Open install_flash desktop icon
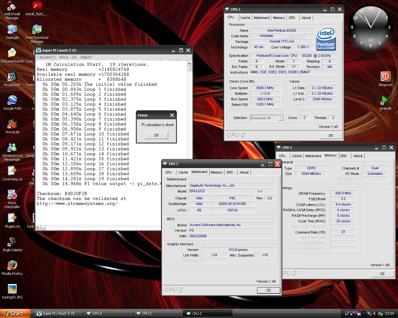The width and height of the screenshot is (398, 318). pos(37,8)
